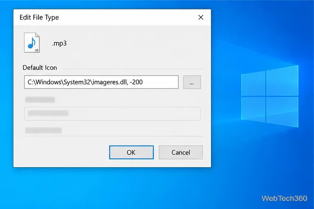Screen dimensions: 314x209
Task: Confirm changes with the OK button
Action: (x=131, y=152)
